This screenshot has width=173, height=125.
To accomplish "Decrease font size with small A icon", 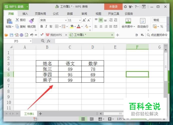I will (x=89, y=20).
